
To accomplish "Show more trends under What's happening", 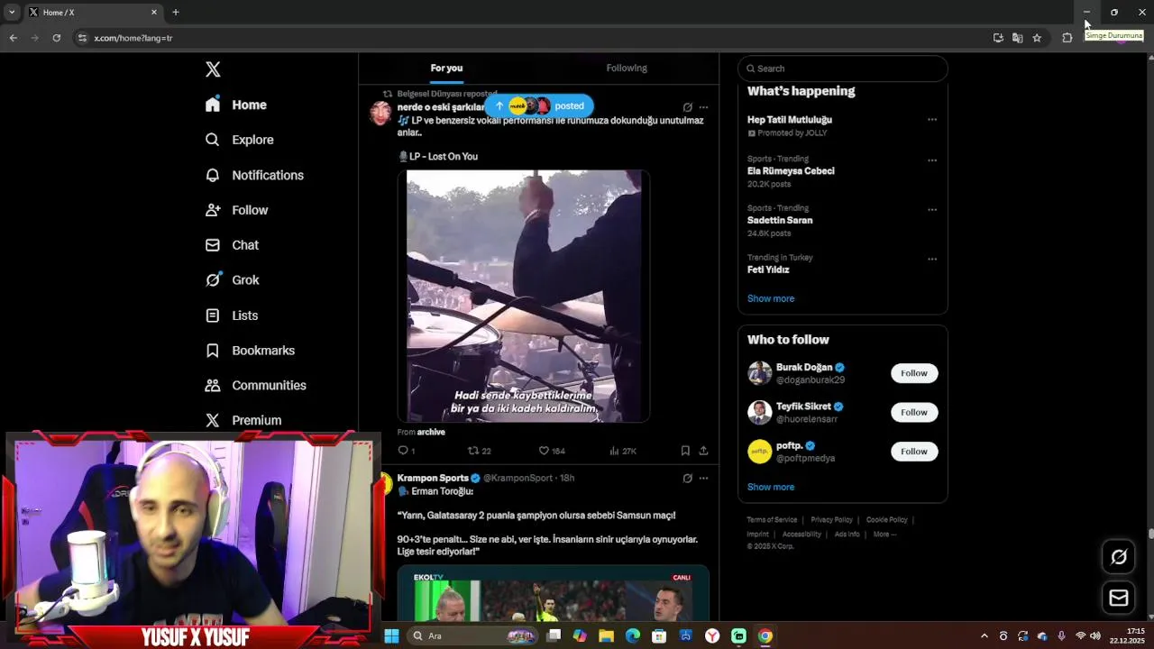I will (771, 298).
